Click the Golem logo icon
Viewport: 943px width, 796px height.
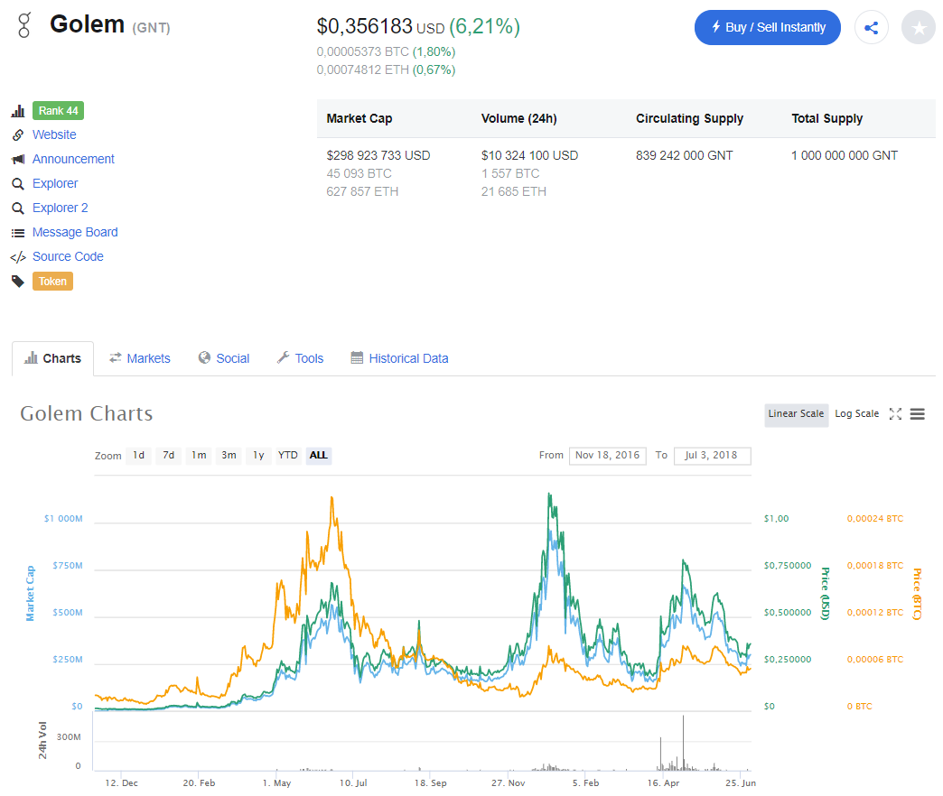tap(24, 25)
